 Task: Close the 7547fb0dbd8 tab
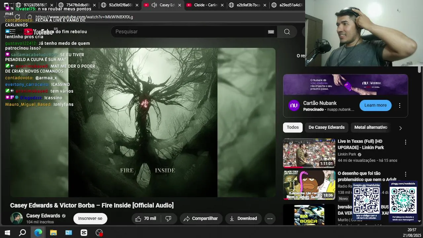(95, 5)
